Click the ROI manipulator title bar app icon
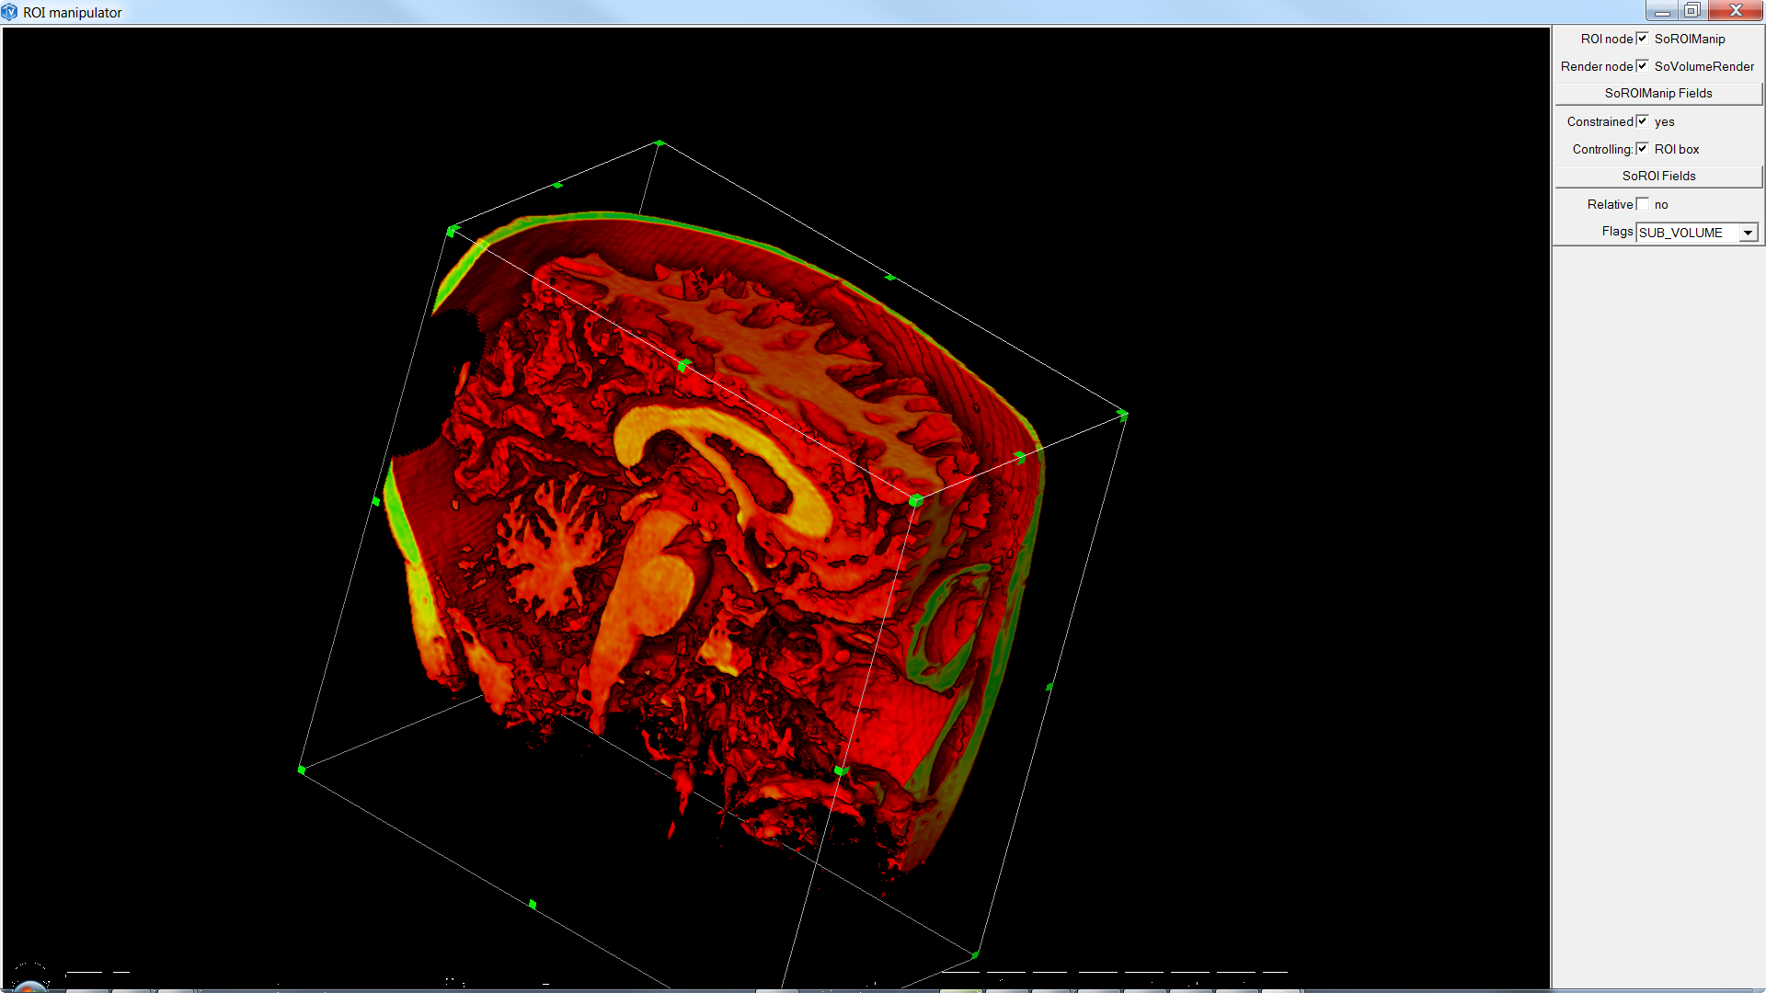This screenshot has height=993, width=1766. 9,12
